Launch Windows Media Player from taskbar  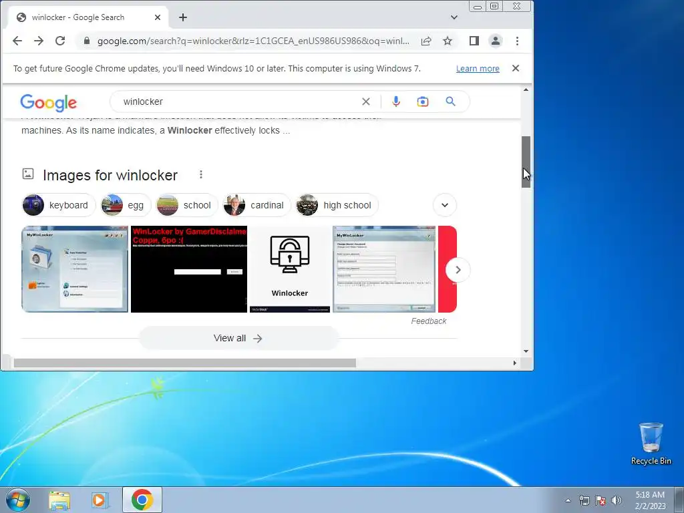pyautogui.click(x=100, y=500)
